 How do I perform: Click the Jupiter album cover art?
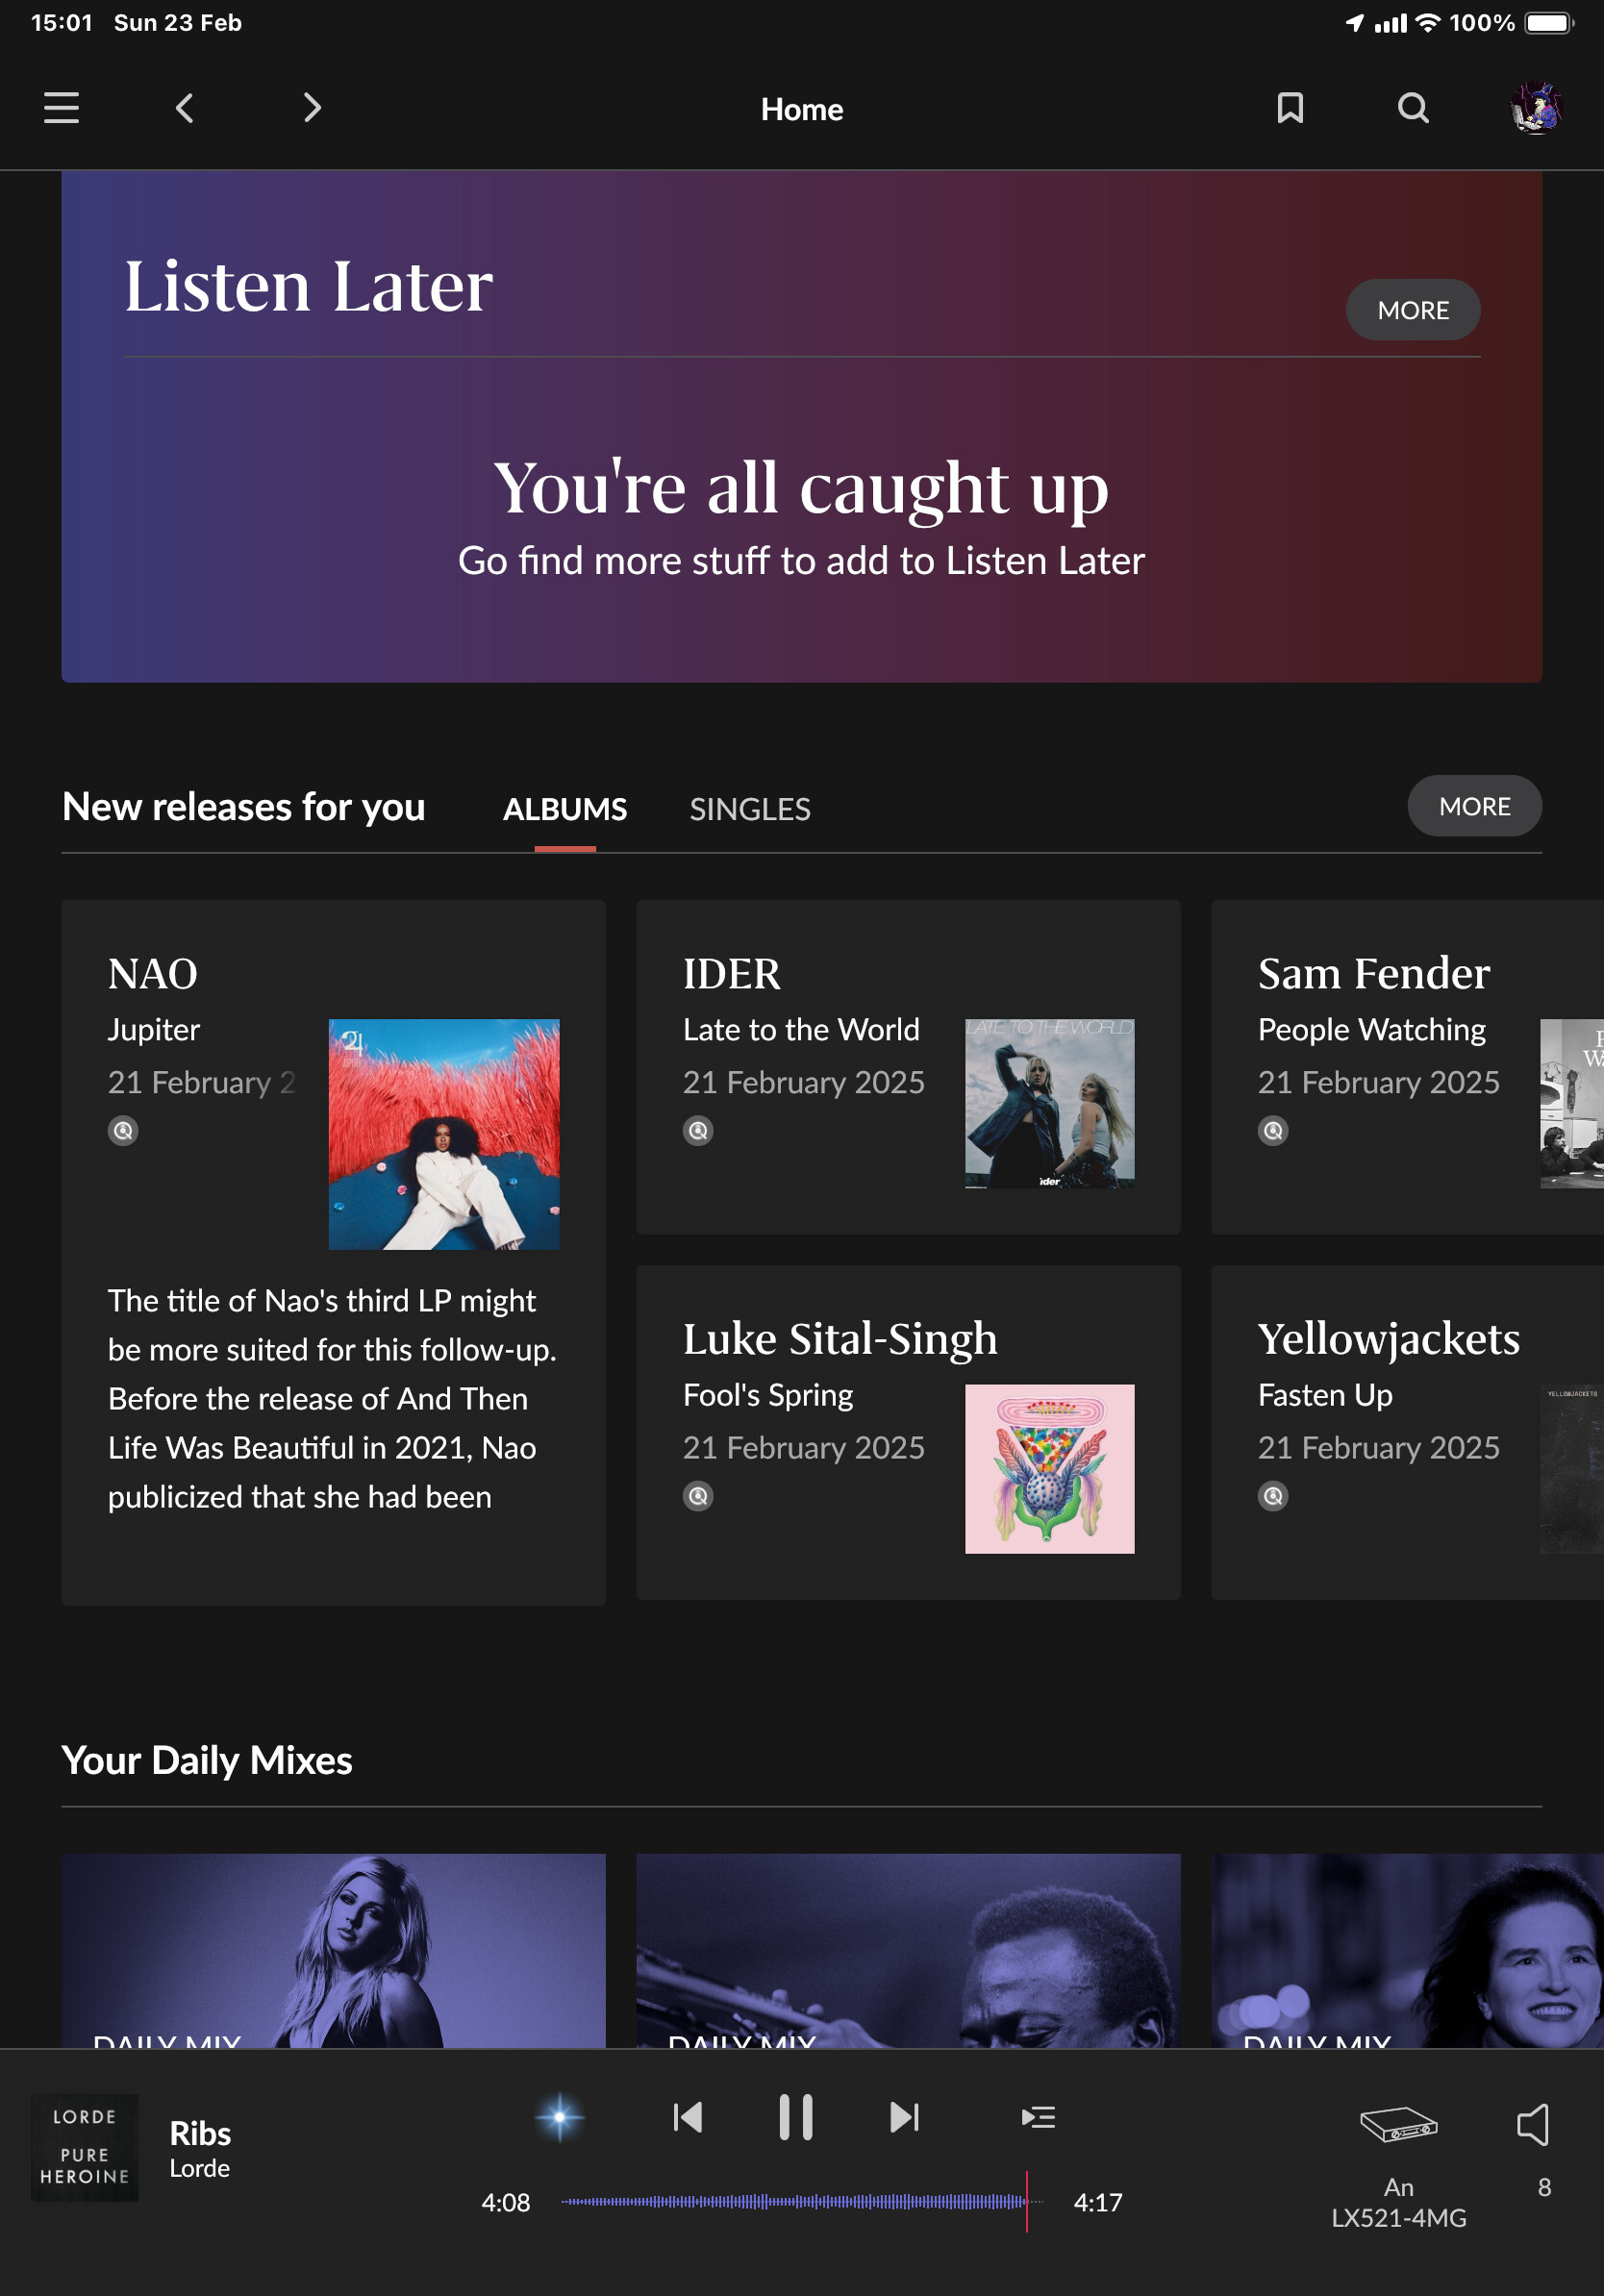[444, 1134]
